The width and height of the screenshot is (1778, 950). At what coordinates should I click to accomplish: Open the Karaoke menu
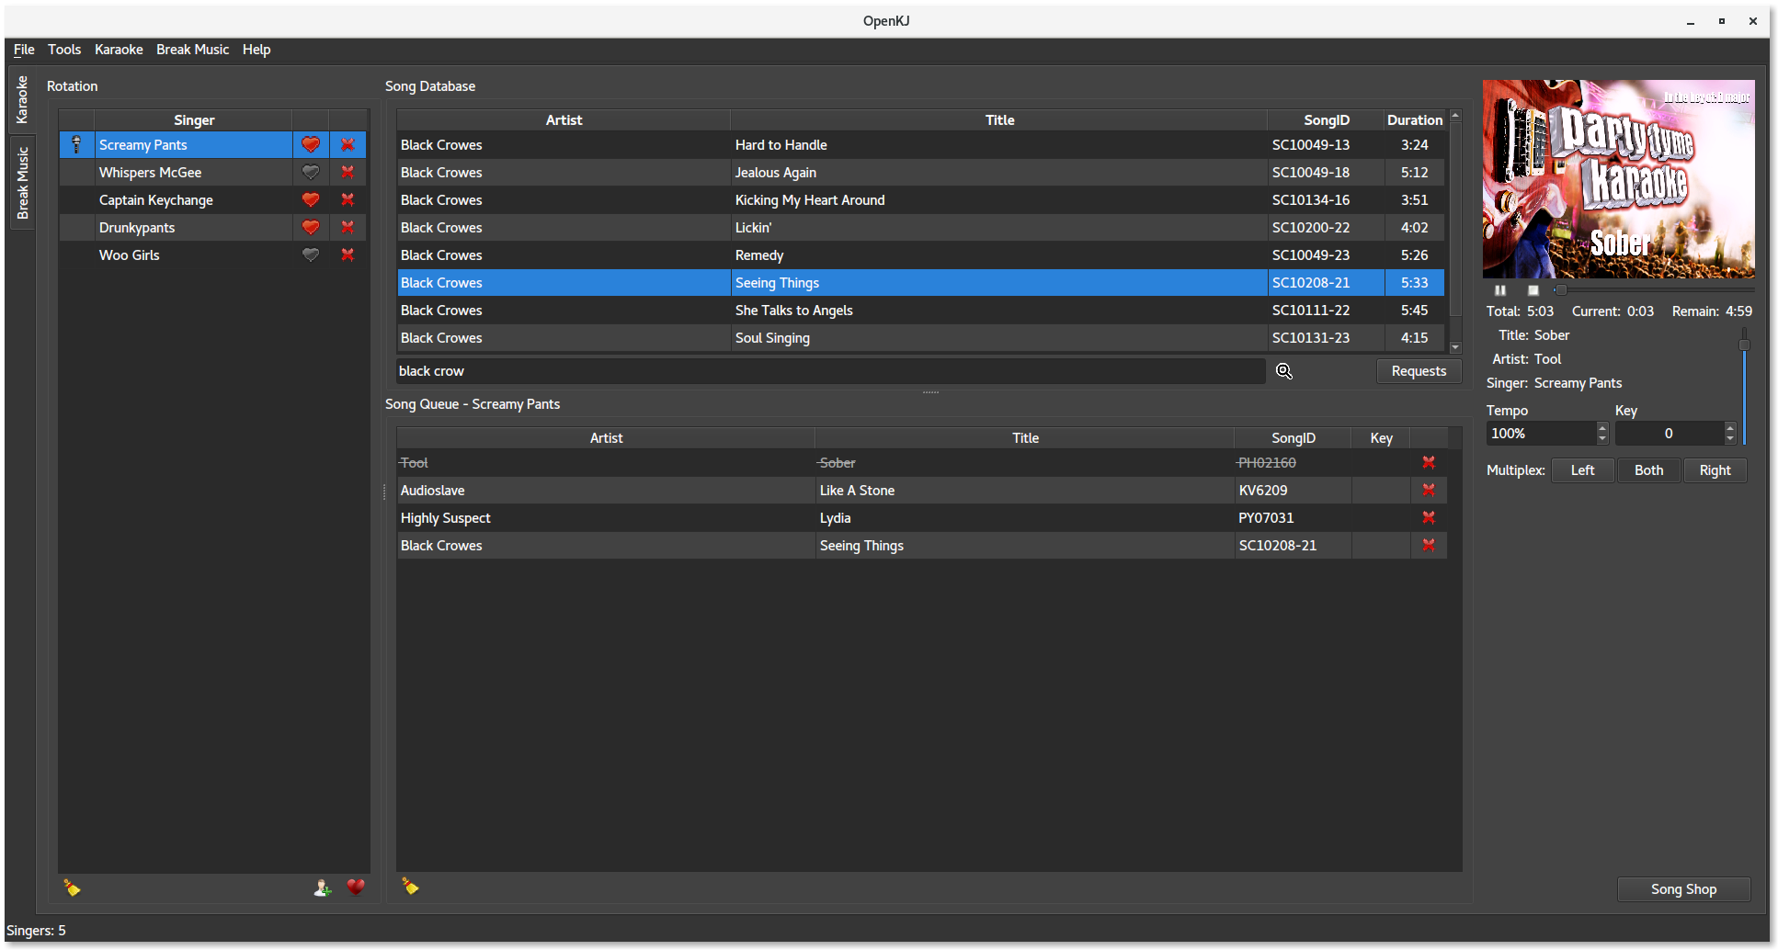pos(119,50)
